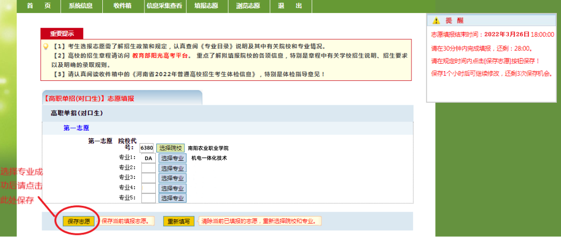Click the 重新填写 button

179,221
